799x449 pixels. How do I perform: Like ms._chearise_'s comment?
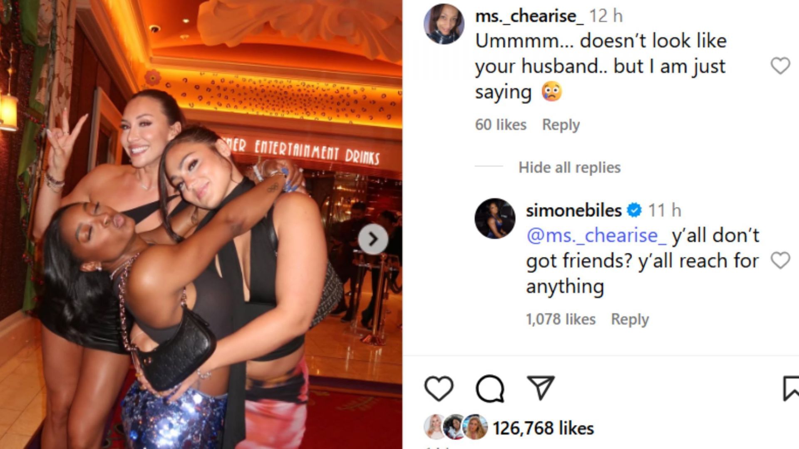(x=780, y=66)
